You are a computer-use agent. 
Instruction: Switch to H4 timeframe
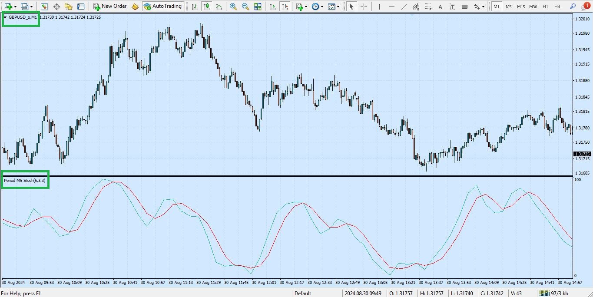pos(557,7)
